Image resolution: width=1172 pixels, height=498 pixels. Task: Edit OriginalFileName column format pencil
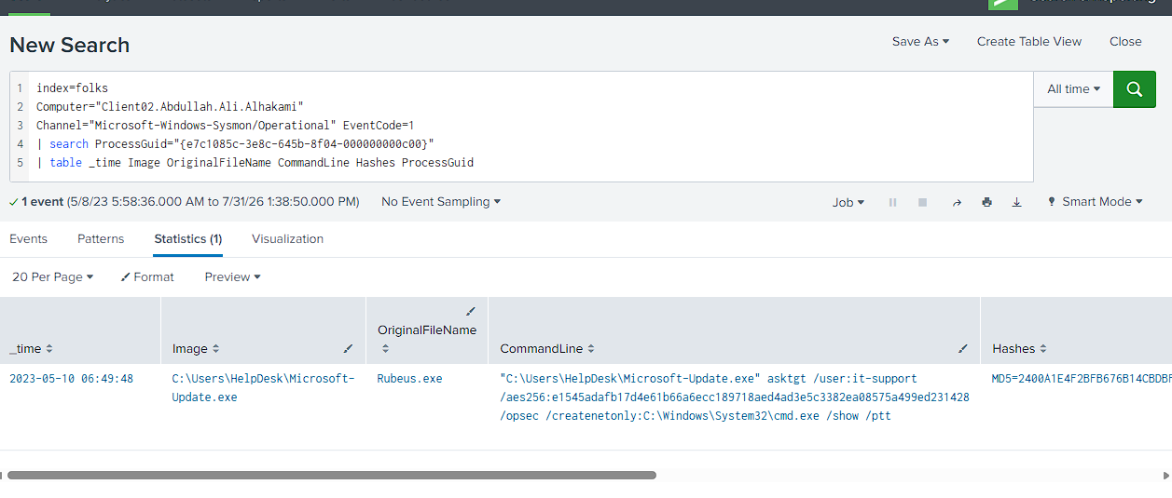pos(471,312)
